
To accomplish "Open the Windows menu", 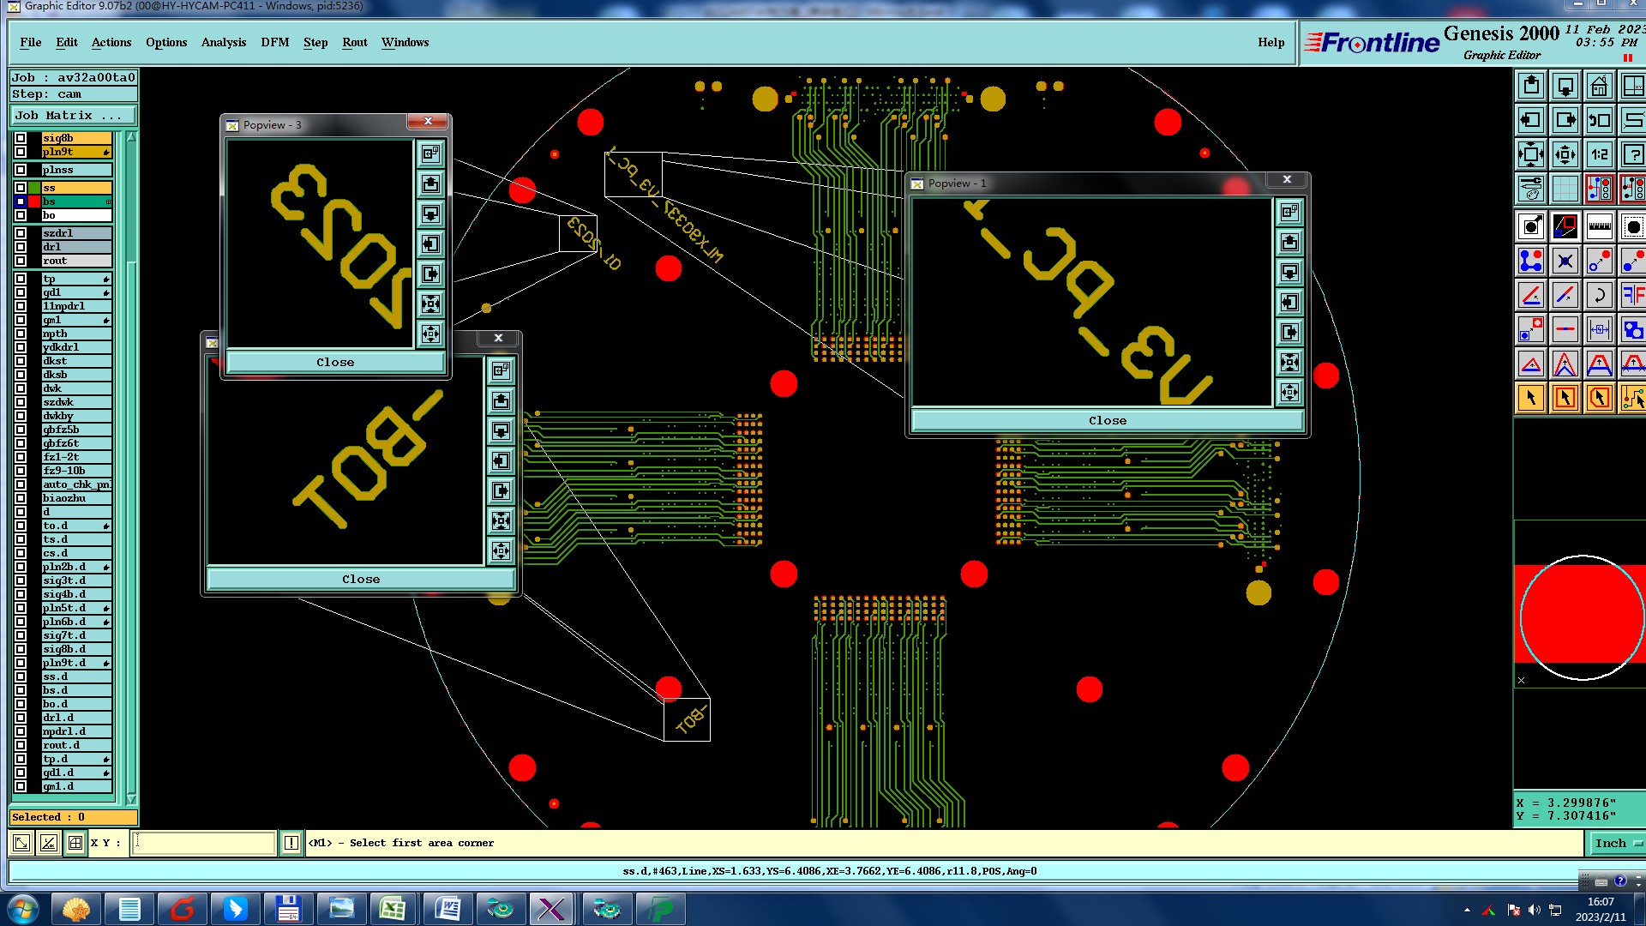I will (x=405, y=42).
